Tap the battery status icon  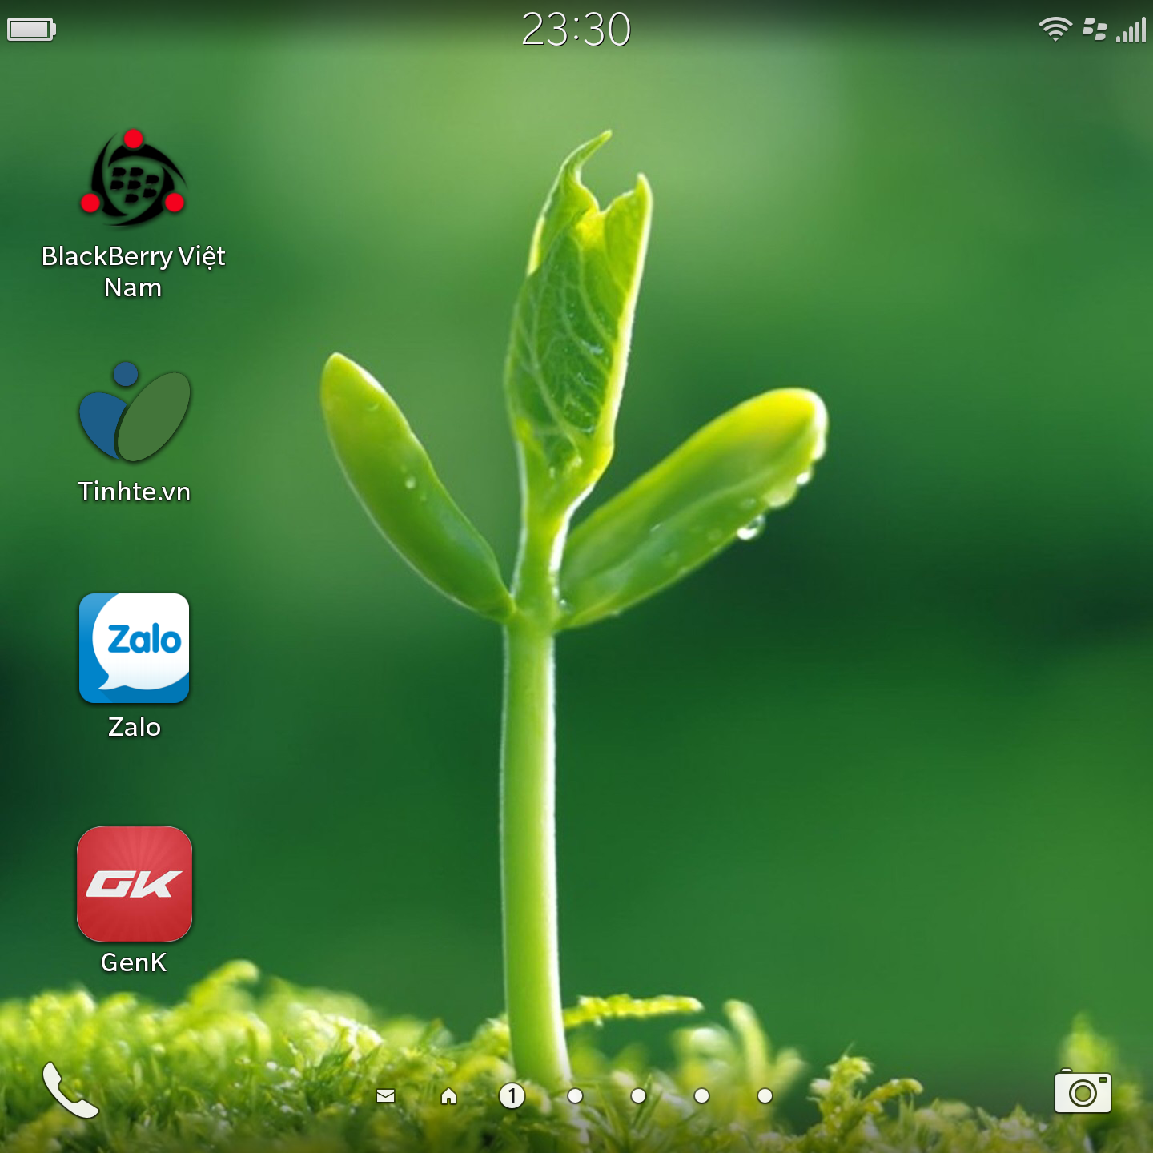[x=31, y=30]
